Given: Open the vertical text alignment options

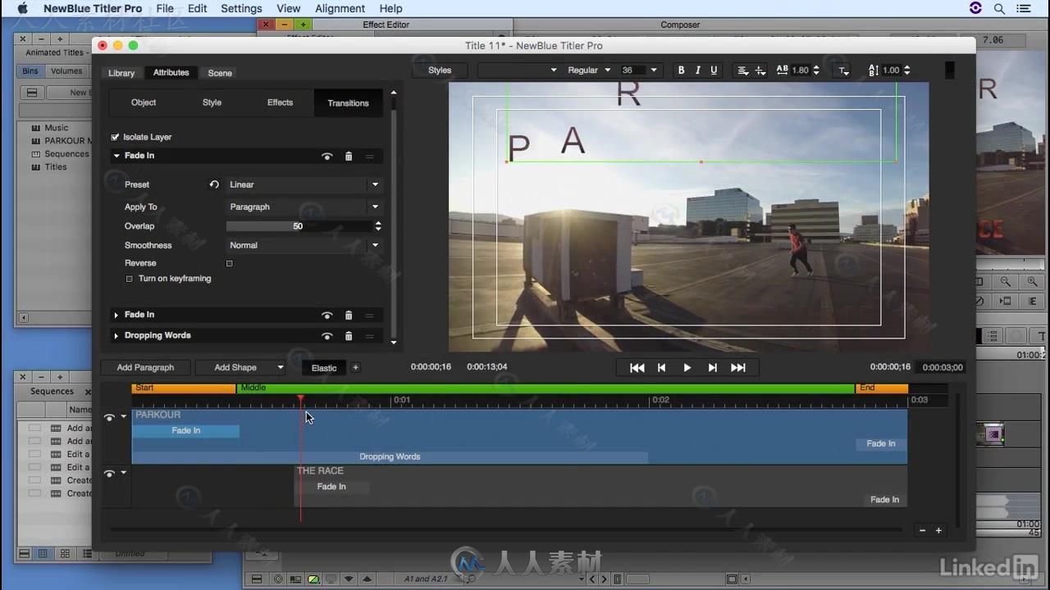Looking at the screenshot, I should tap(760, 70).
